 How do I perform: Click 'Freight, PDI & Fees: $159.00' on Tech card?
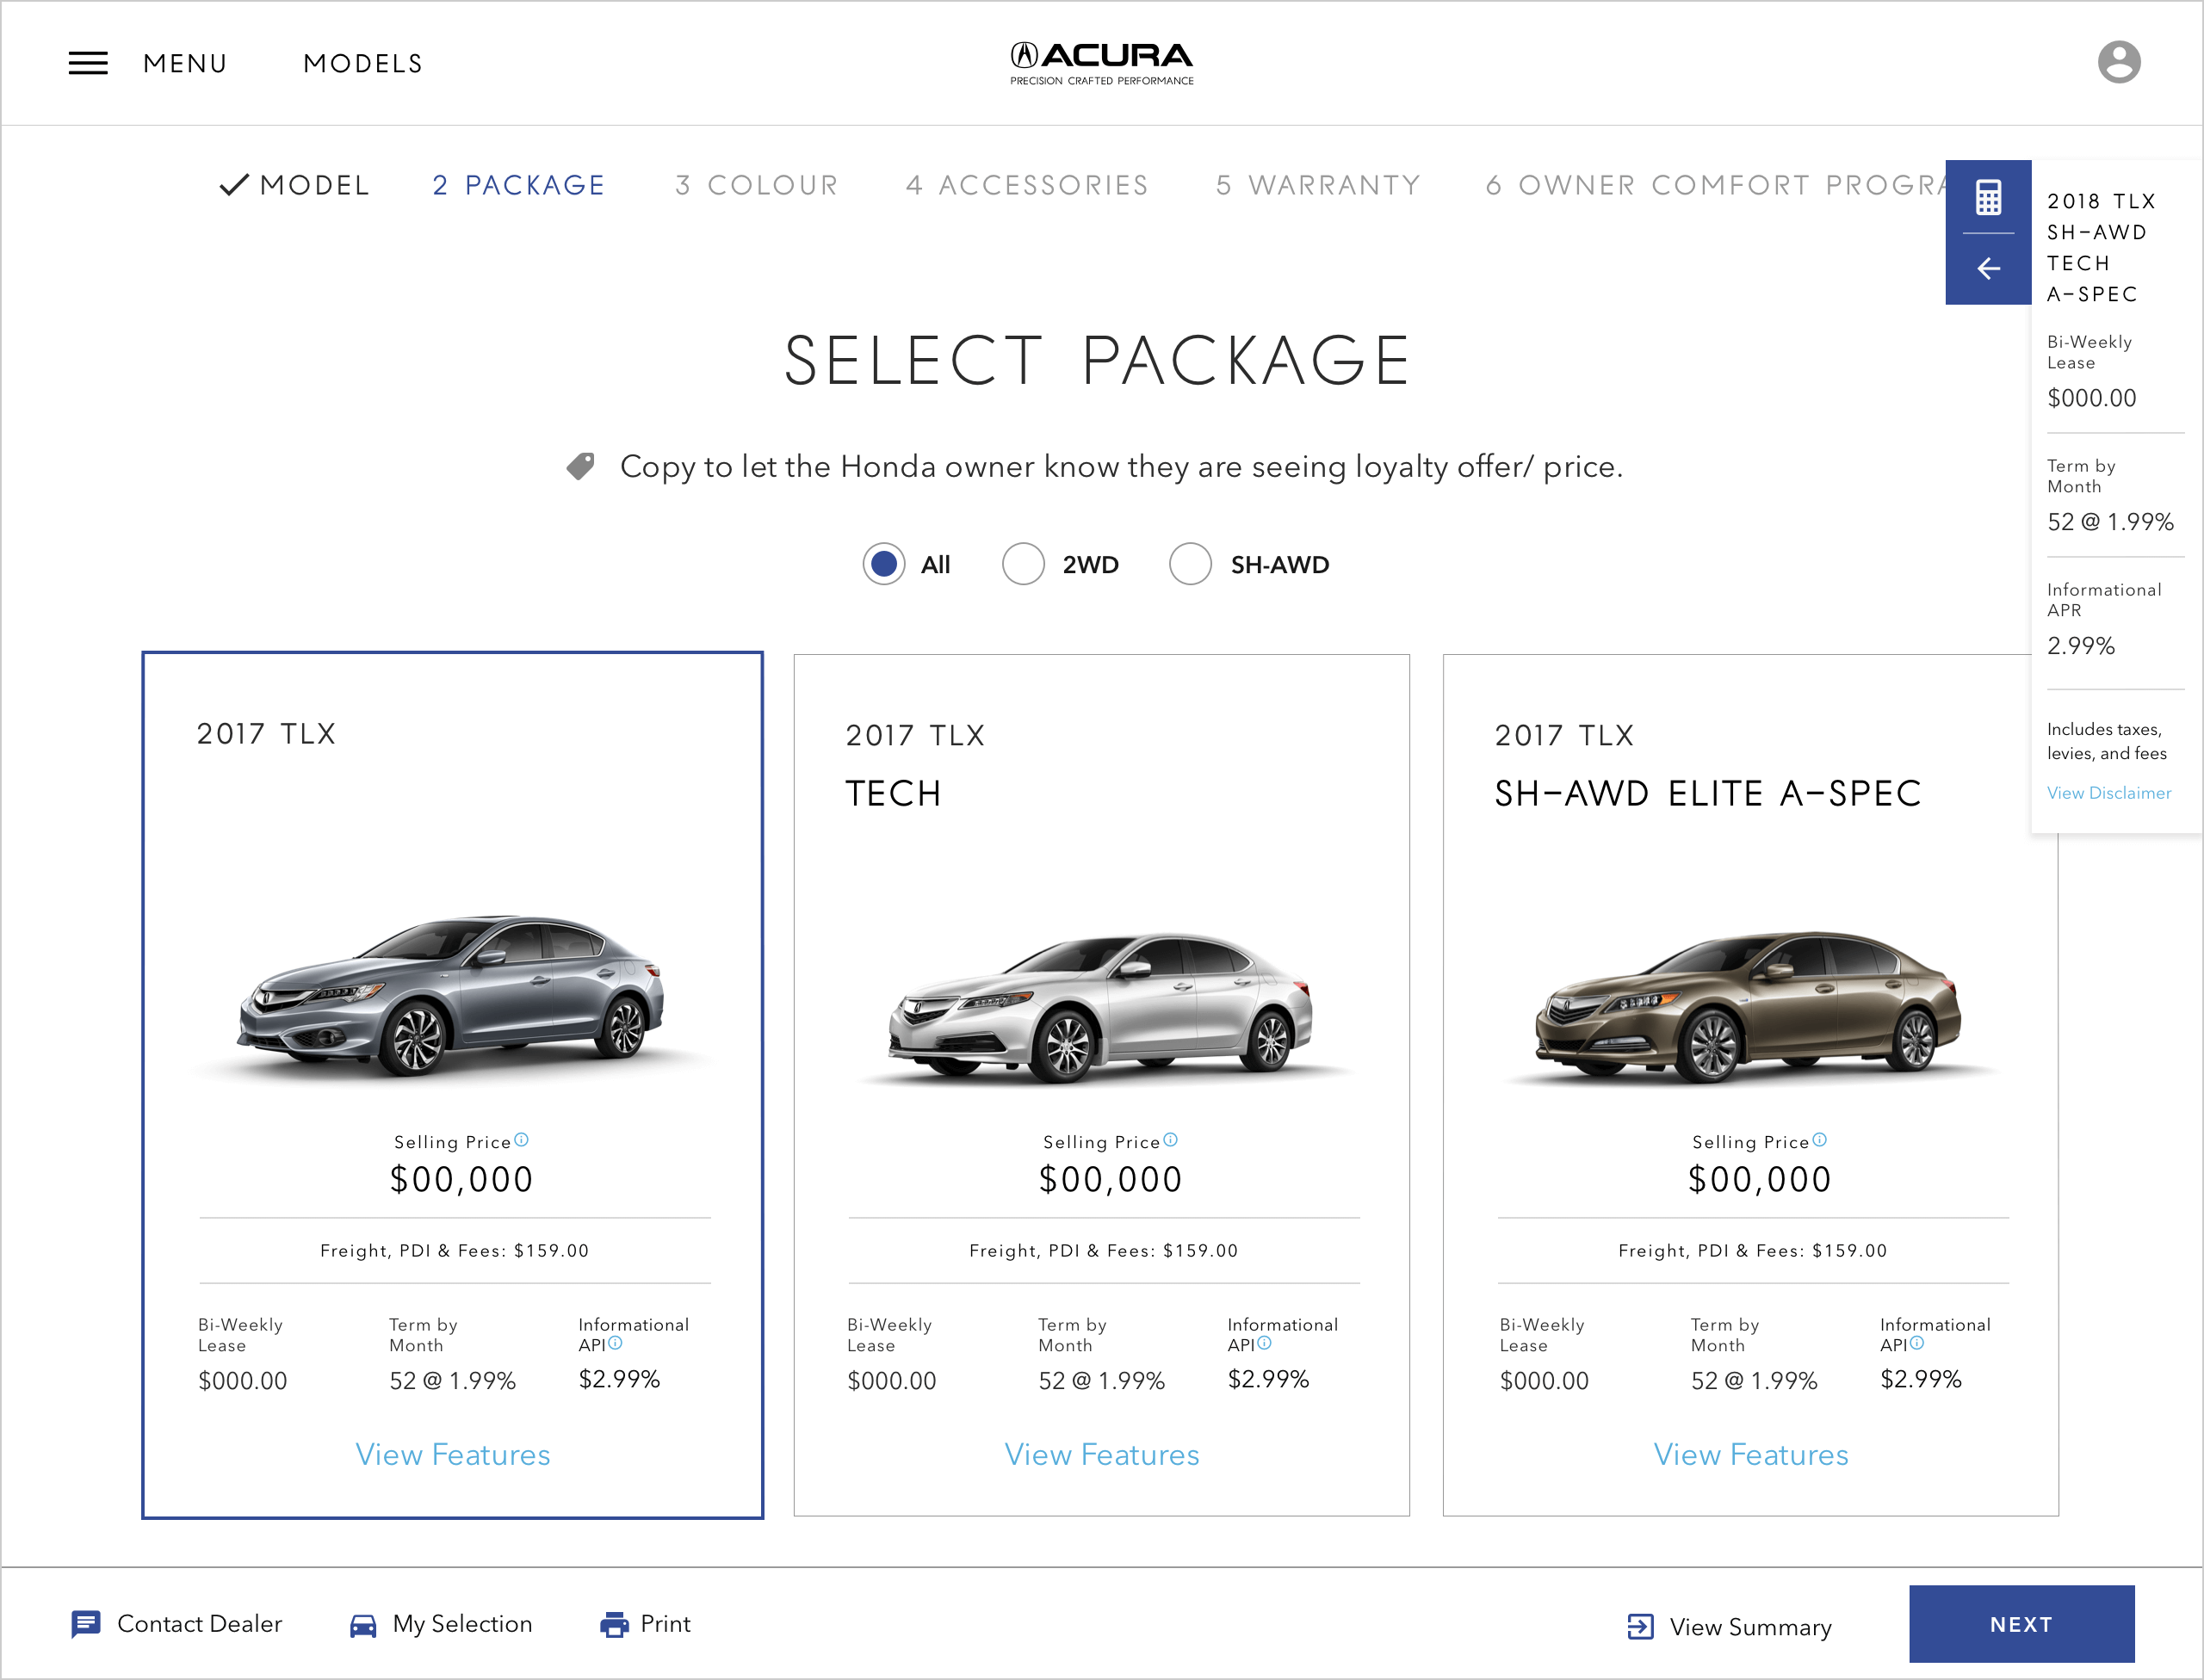tap(1104, 1250)
